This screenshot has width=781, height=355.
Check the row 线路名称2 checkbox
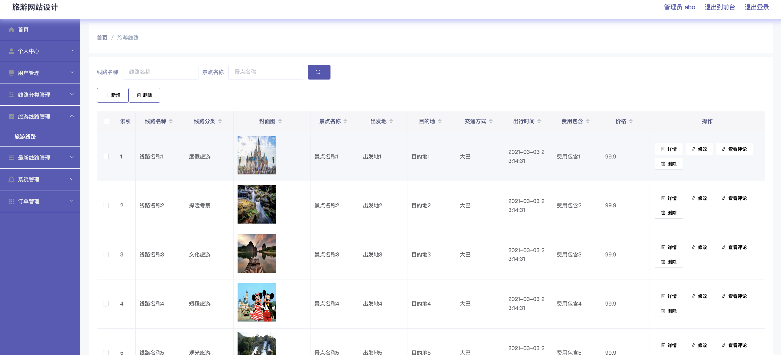click(106, 205)
